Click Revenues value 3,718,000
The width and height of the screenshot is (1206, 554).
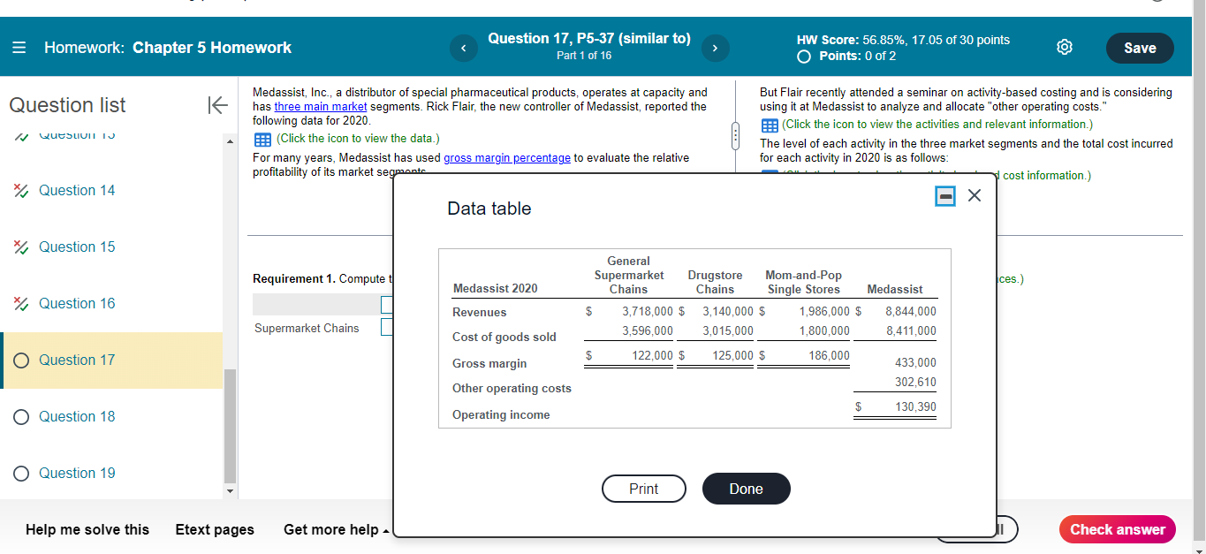click(x=648, y=312)
